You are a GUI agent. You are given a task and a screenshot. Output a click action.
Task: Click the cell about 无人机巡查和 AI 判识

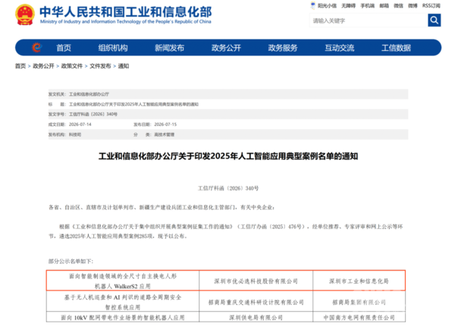click(x=123, y=302)
